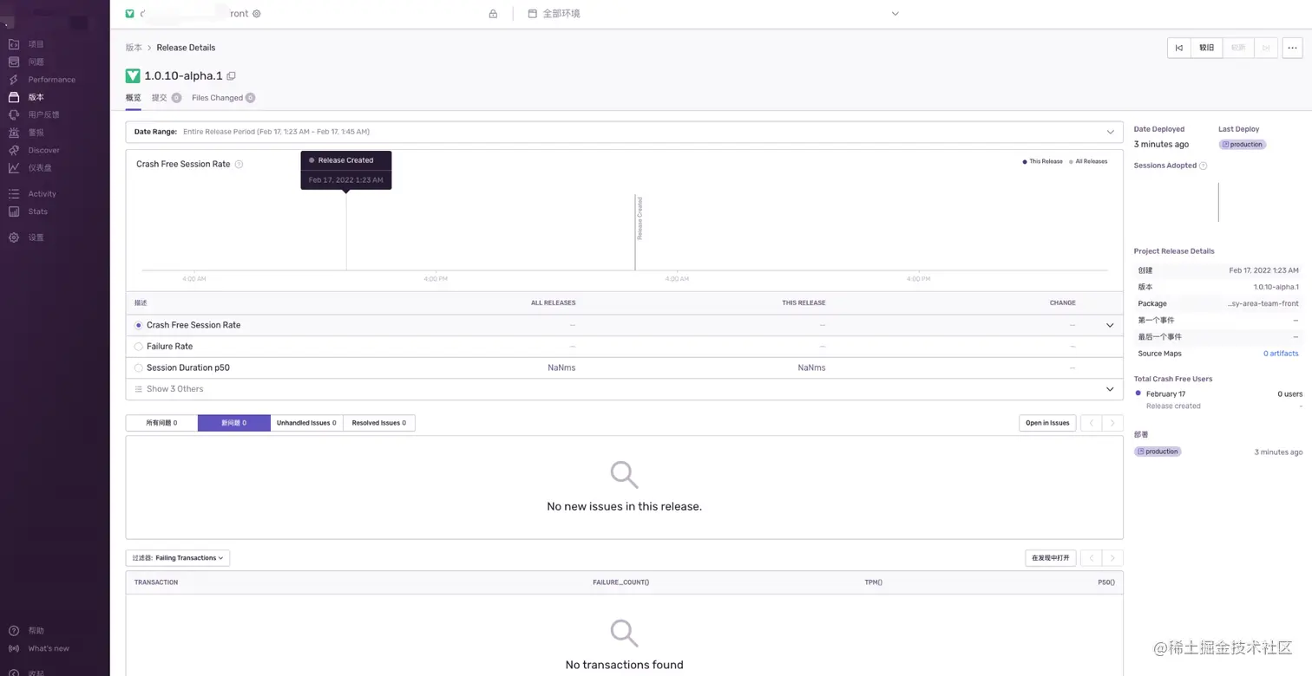
Task: Switch to the 提交 tab
Action: (x=166, y=98)
